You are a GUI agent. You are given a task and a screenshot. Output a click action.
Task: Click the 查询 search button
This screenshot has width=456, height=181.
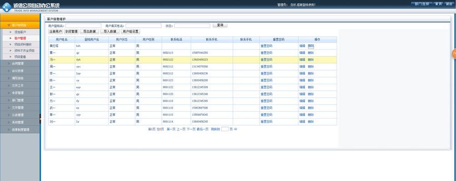(220, 25)
